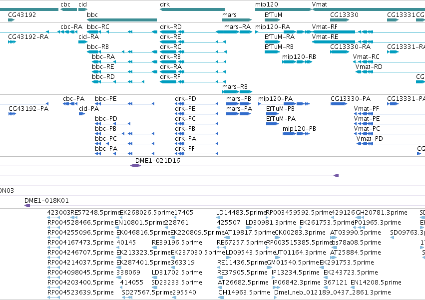This screenshot has width=425, height=300.
Task: Select the DME1-021D16 BAC label
Action: [x=157, y=160]
